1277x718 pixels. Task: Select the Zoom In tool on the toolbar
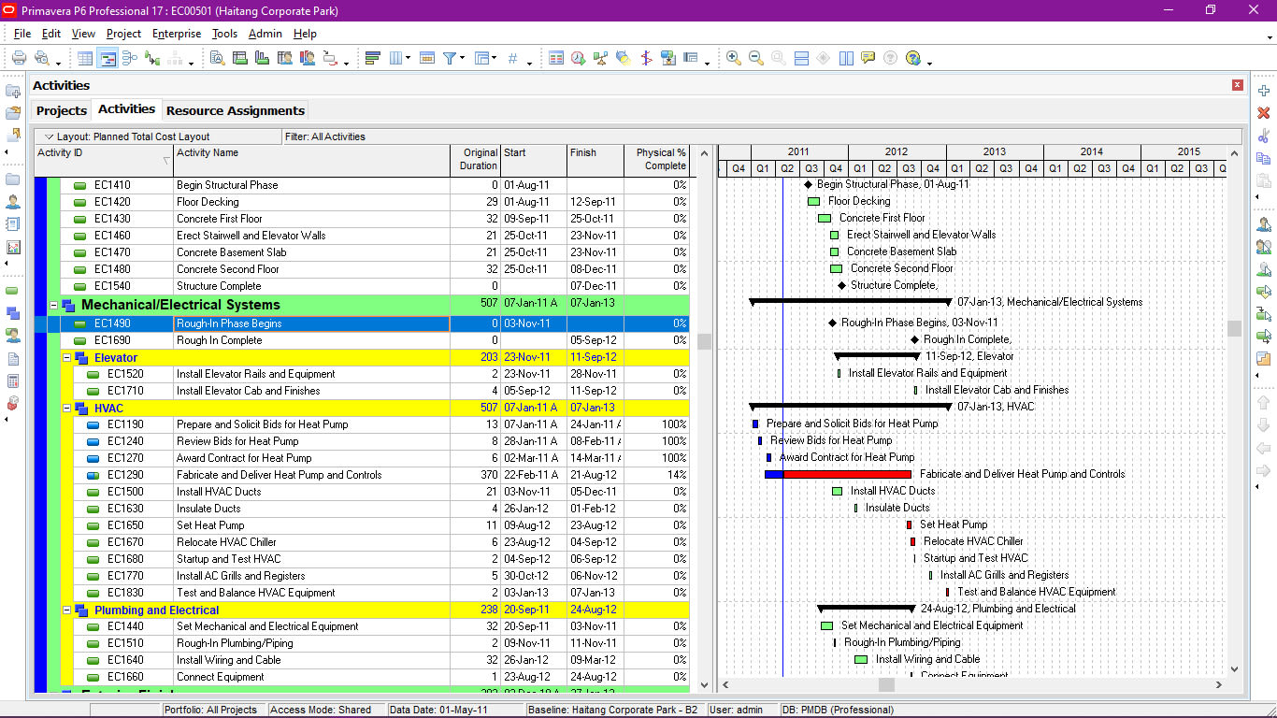pyautogui.click(x=733, y=58)
